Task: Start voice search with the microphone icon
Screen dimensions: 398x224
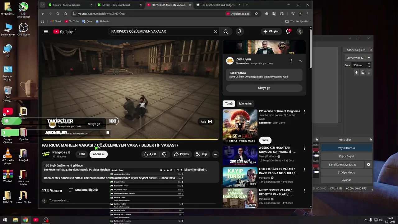Action: click(239, 31)
